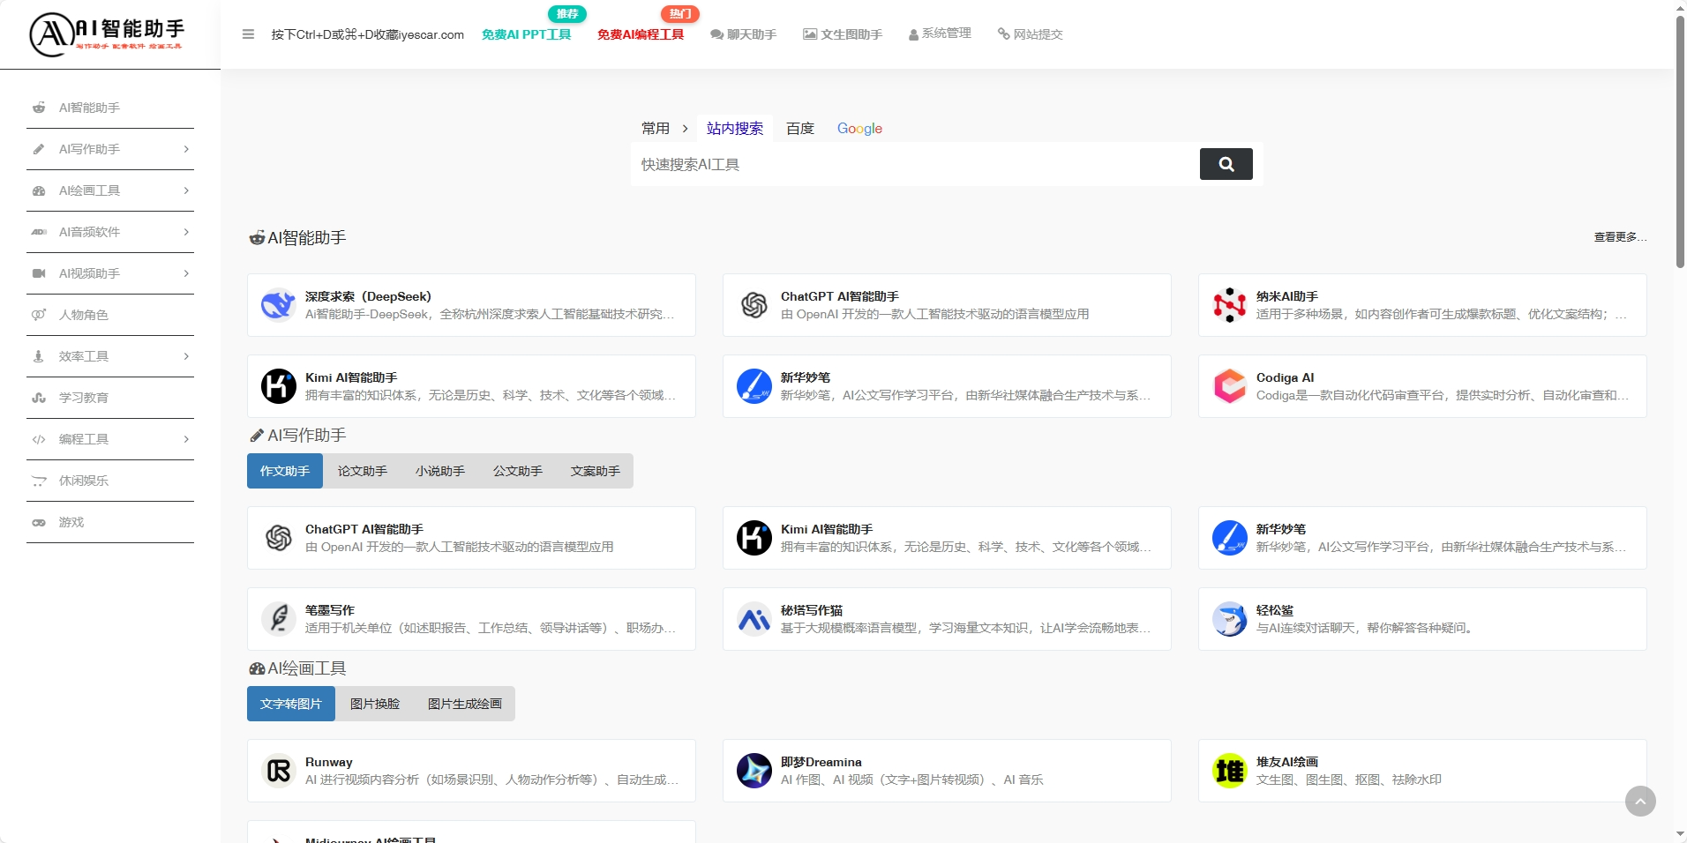Click the page's vertical scrollbar thumb
This screenshot has height=843, width=1687.
(1680, 141)
